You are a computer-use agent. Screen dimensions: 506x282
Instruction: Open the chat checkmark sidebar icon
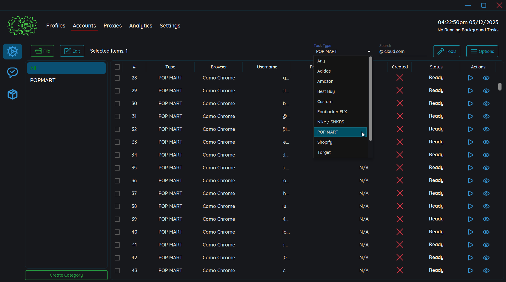point(13,73)
